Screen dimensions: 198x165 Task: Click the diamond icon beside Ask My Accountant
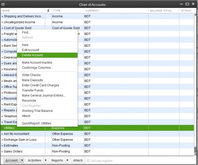click(2, 134)
